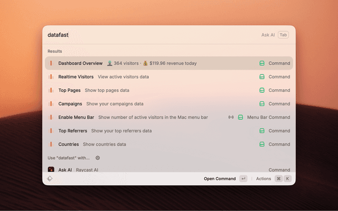Select the Dashboard Overview command
338x211 pixels.
tap(80, 63)
